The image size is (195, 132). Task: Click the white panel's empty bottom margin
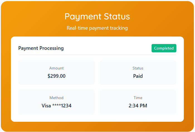point(97,118)
